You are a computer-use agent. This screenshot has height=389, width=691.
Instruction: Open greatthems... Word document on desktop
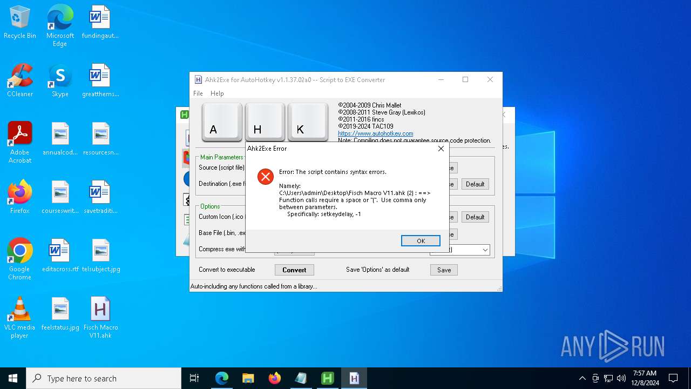tap(100, 81)
